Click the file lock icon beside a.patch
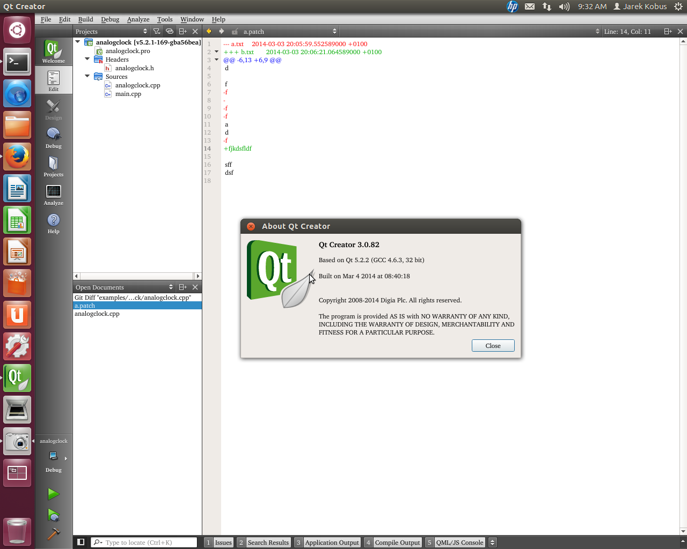 pyautogui.click(x=235, y=31)
